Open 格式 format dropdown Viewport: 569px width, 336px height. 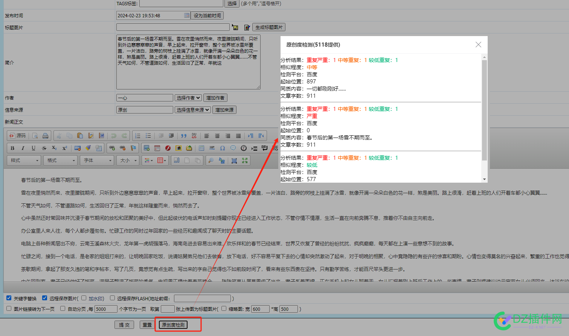click(x=60, y=160)
